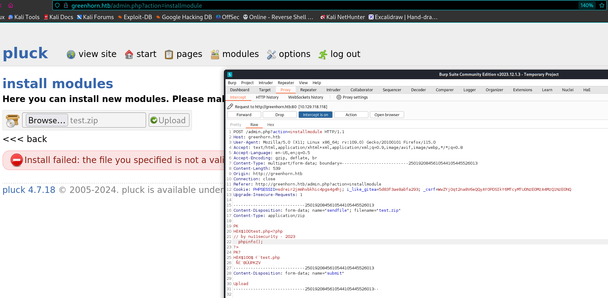Drop the intercepted request
Screen dimensions: 608x298
tap(280, 115)
